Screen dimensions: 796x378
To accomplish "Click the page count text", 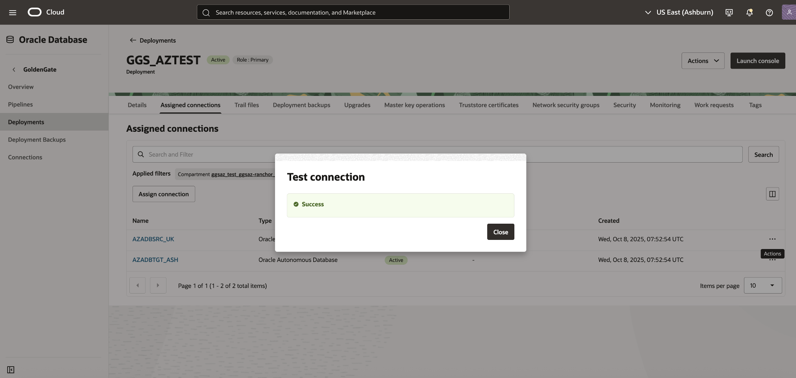I will 222,286.
